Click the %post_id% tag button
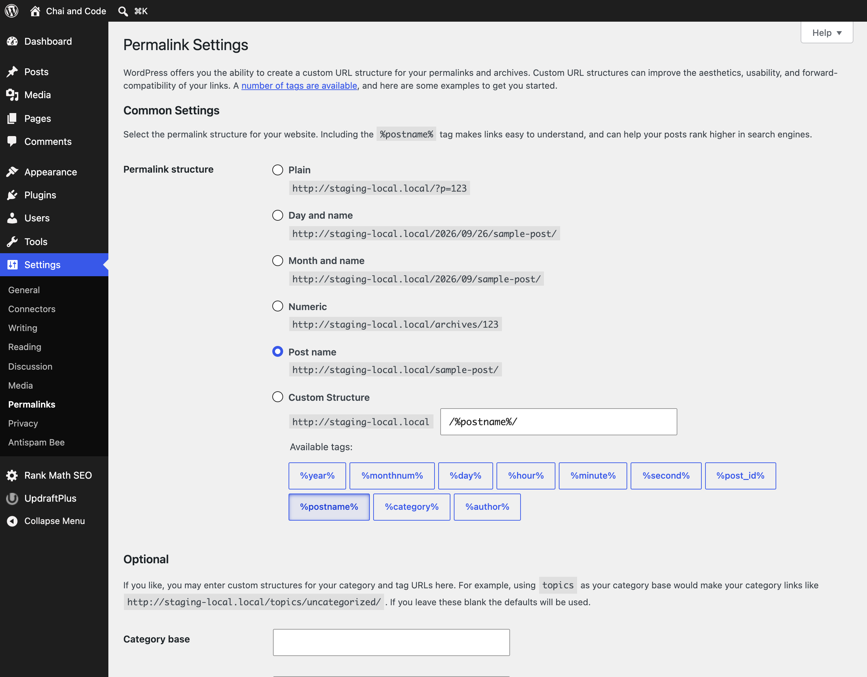The image size is (867, 677). pyautogui.click(x=740, y=476)
